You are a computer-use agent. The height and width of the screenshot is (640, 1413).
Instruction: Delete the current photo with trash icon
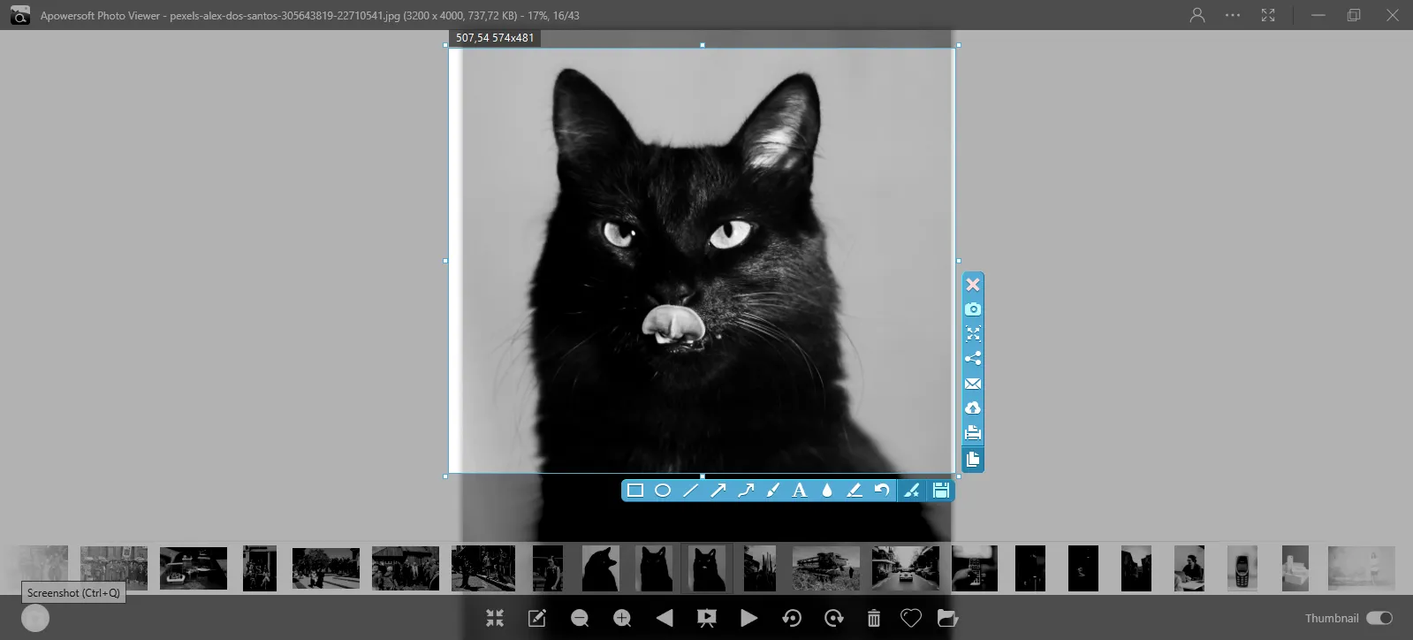[x=874, y=618]
